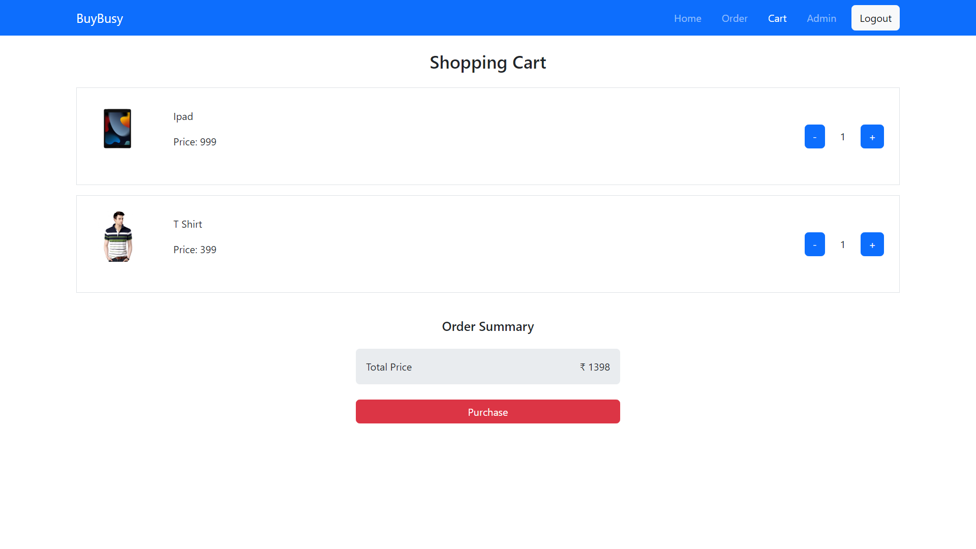Open the Admin section
The image size is (976, 549).
tap(821, 18)
